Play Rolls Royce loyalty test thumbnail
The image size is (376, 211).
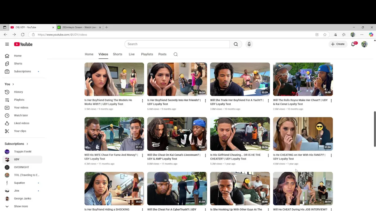303,79
